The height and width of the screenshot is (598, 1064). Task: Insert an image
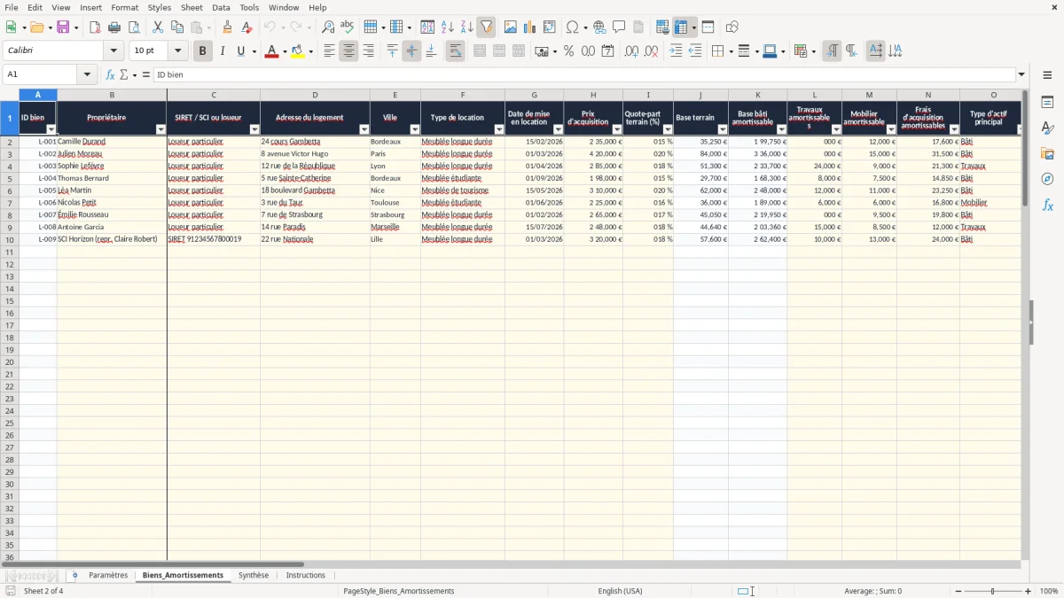tap(511, 27)
